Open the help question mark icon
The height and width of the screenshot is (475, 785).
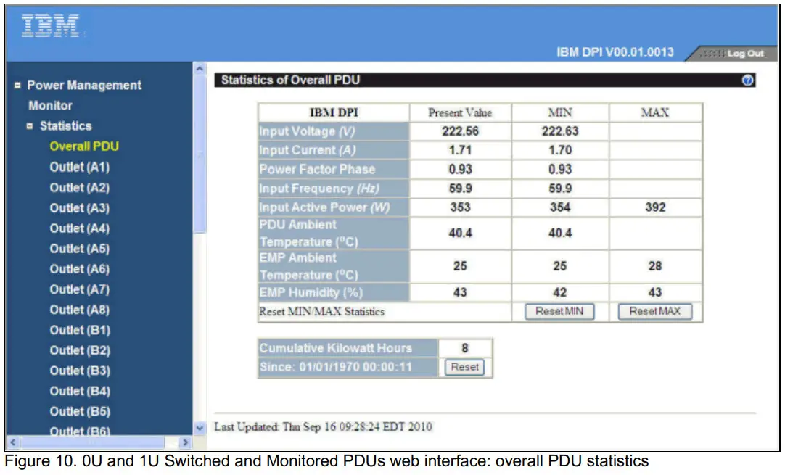click(749, 80)
